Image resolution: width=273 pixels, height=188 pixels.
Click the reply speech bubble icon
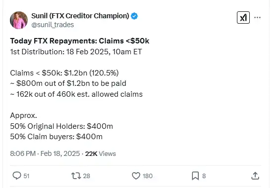tap(17, 176)
